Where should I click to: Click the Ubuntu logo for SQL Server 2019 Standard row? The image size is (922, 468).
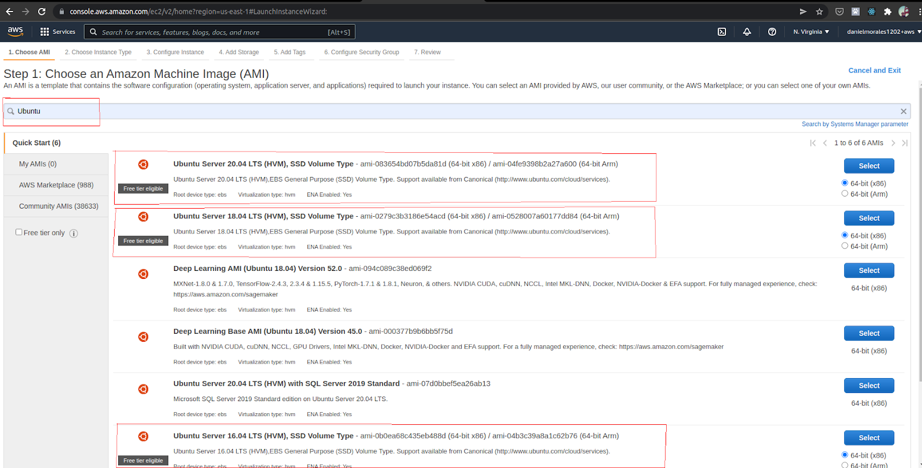tap(143, 389)
